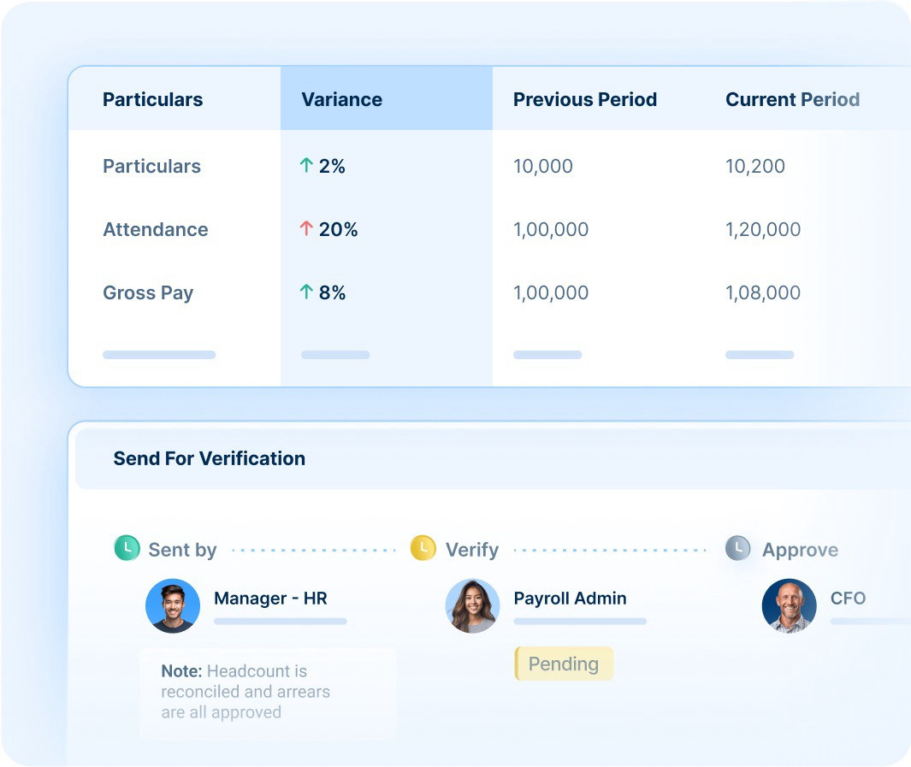
Task: Select the Current Period column header
Action: 792,99
